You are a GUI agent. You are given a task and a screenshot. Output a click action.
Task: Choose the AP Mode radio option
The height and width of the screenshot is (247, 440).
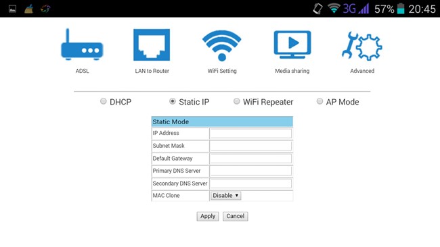click(x=320, y=101)
